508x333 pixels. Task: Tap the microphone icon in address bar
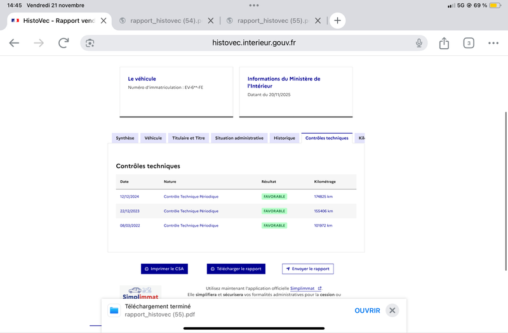[419, 42]
